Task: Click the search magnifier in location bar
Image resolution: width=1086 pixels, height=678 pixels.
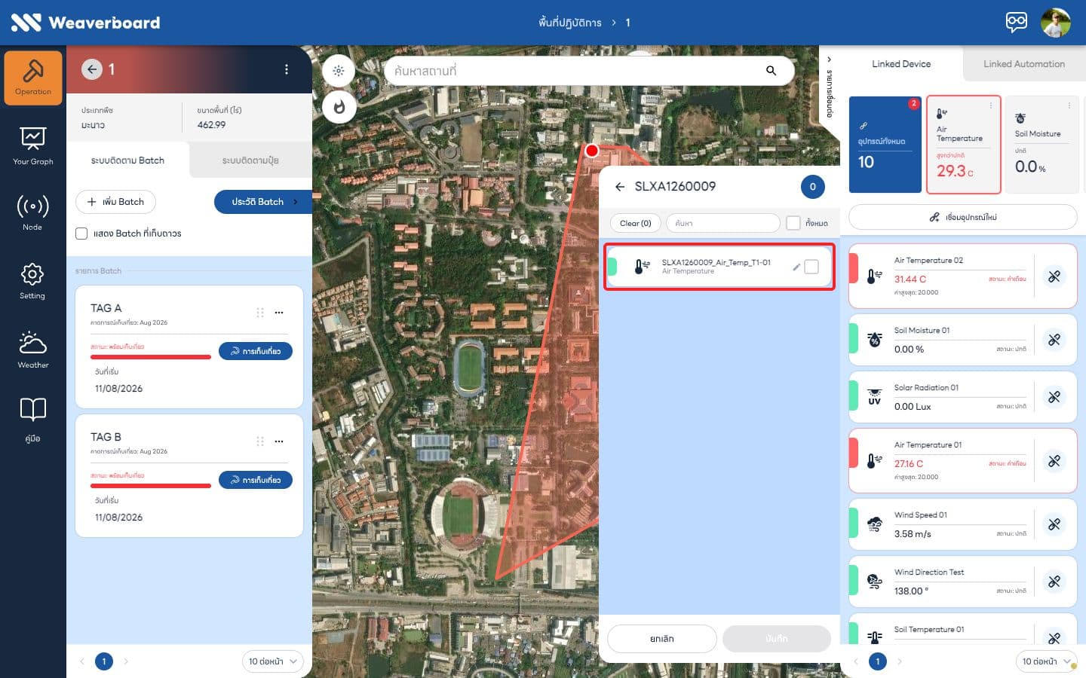Action: pos(771,71)
